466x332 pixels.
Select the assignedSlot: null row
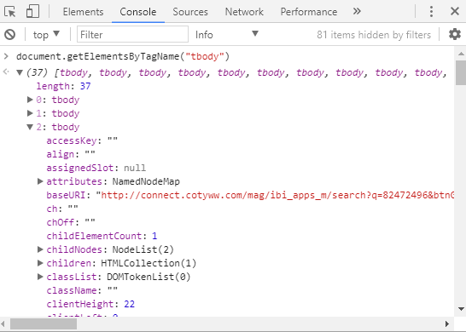click(x=96, y=168)
